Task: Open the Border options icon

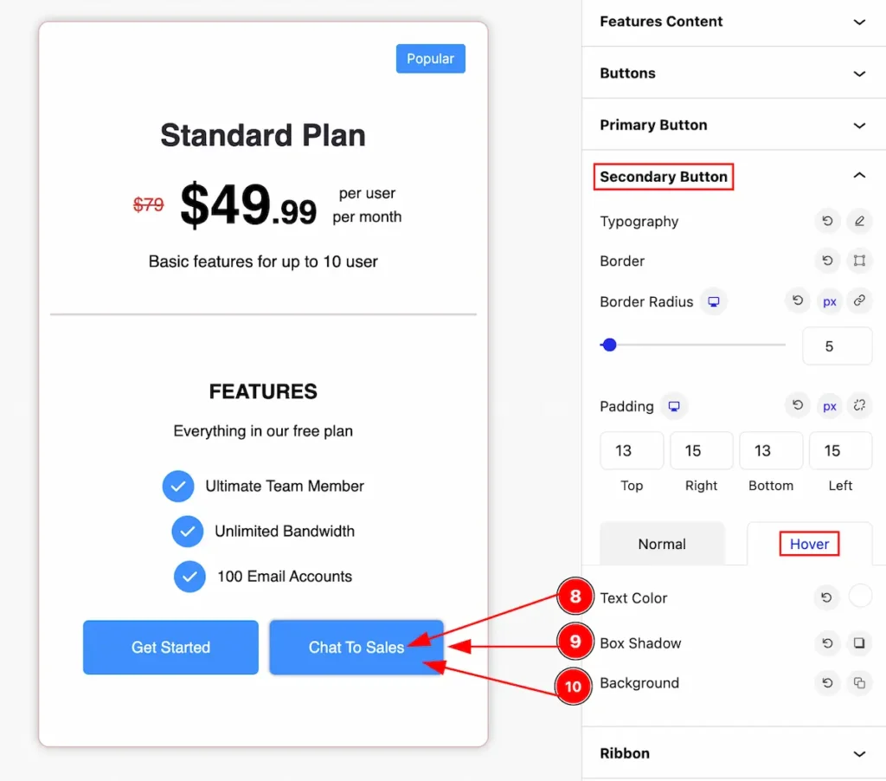Action: 859,261
